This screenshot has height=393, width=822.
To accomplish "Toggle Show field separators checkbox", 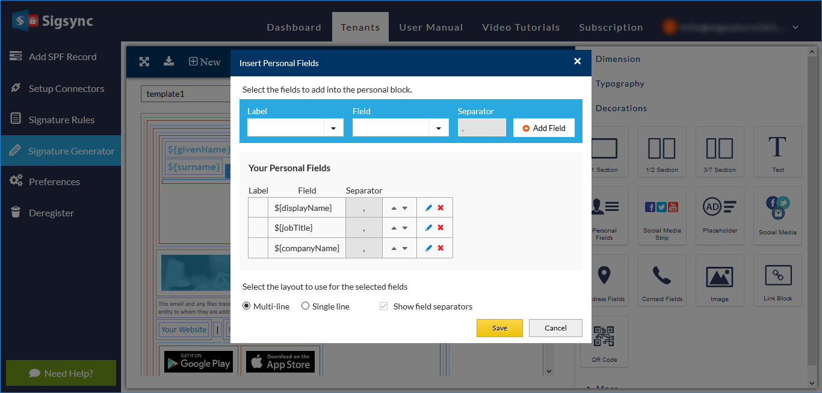I will click(x=383, y=306).
